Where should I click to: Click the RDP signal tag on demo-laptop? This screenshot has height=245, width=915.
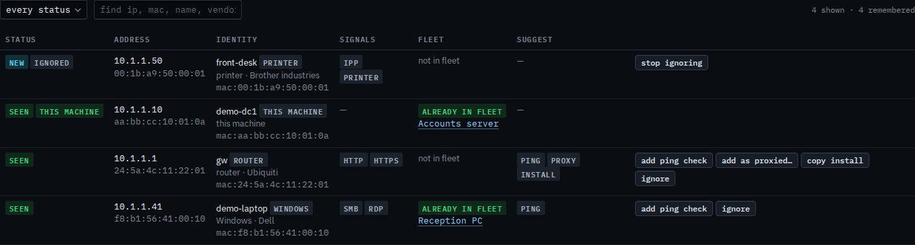377,209
